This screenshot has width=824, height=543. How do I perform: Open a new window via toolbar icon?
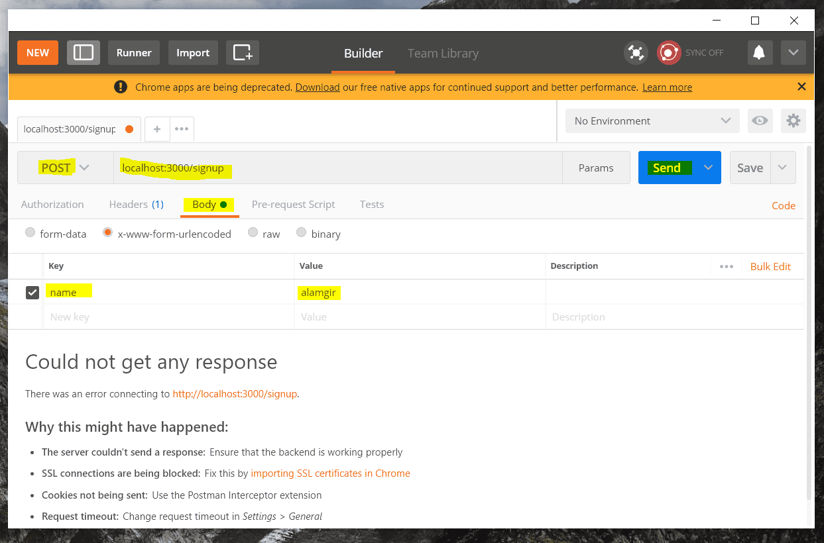click(243, 53)
